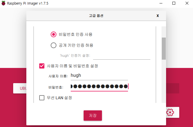Click the scrollbar track above the thumb

pyautogui.click(x=164, y=32)
